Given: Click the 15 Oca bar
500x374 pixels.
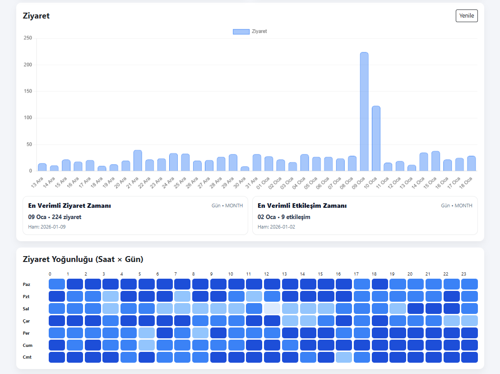Looking at the screenshot, I should tap(435, 161).
